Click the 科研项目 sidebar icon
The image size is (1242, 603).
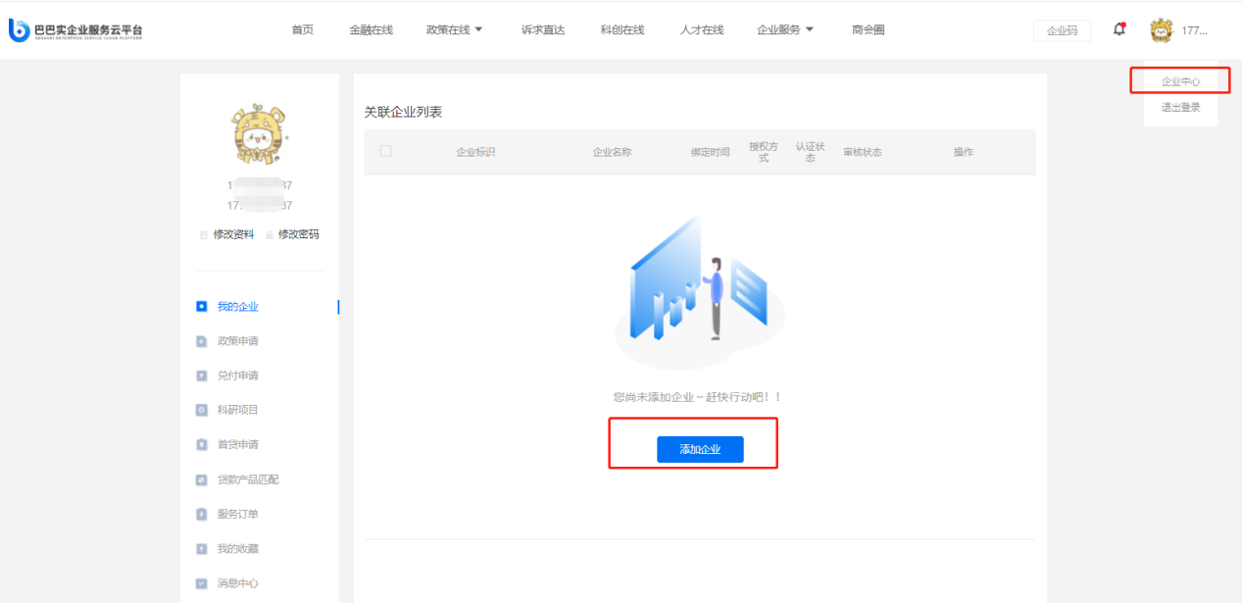202,410
